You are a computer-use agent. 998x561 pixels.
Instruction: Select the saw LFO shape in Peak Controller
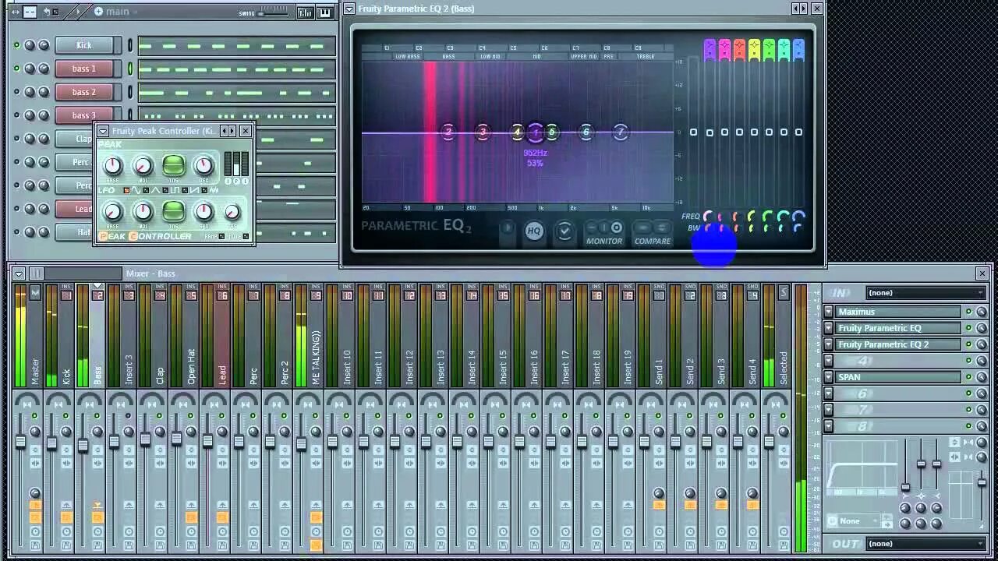(184, 191)
